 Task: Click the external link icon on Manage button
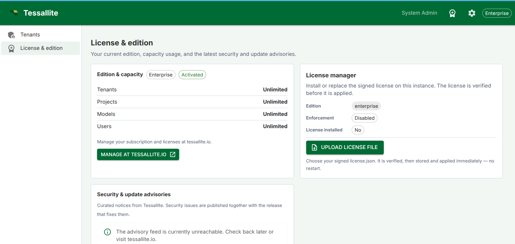pos(173,154)
